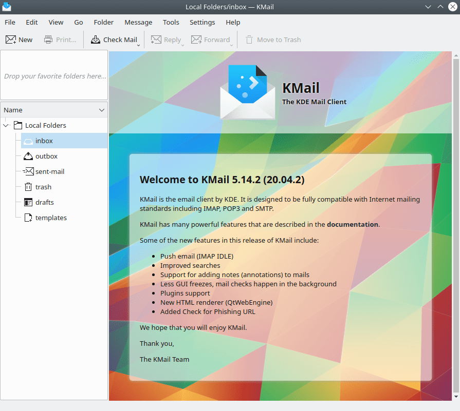Image resolution: width=460 pixels, height=411 pixels.
Task: Select the inbox folder entry
Action: 44,141
